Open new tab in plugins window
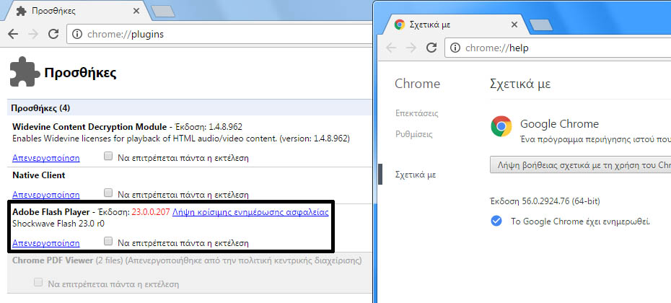 click(163, 12)
